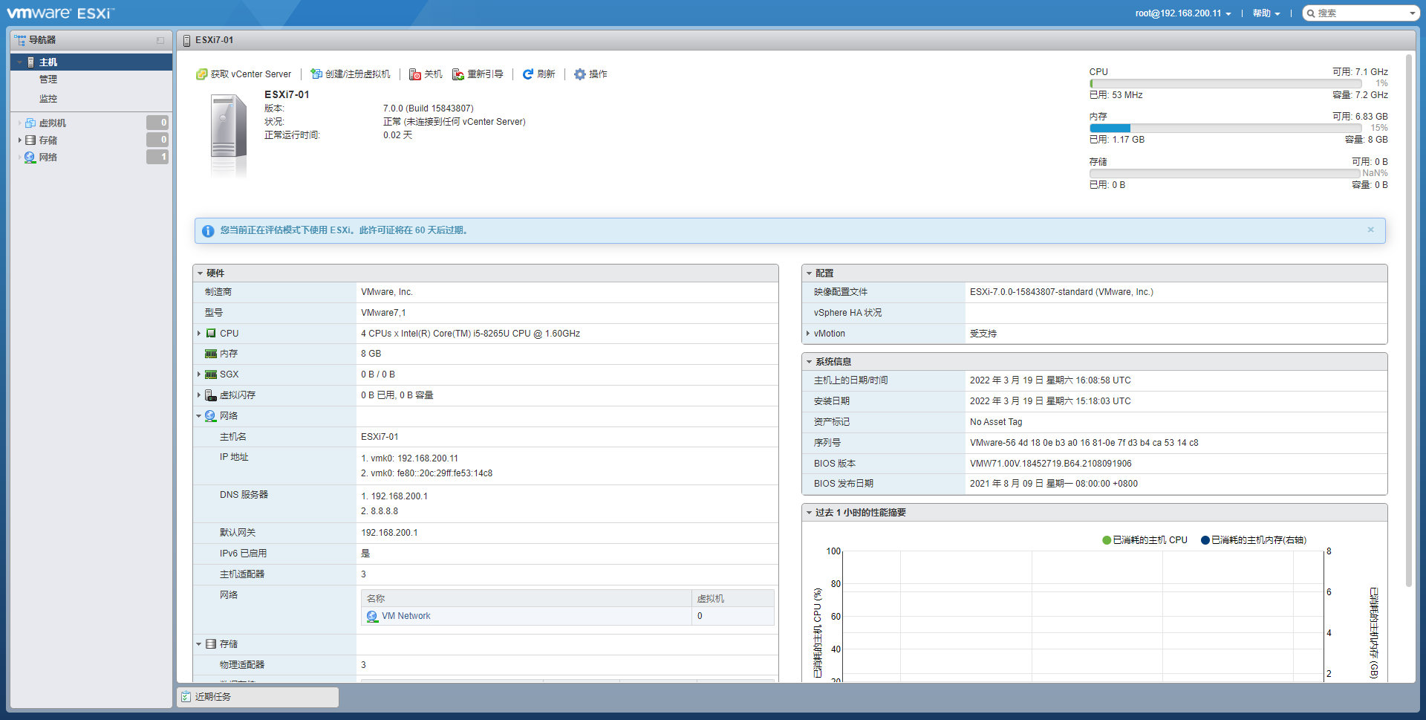Viewport: 1426px width, 720px height.
Task: Click the 名称 column header in network table
Action: point(527,599)
